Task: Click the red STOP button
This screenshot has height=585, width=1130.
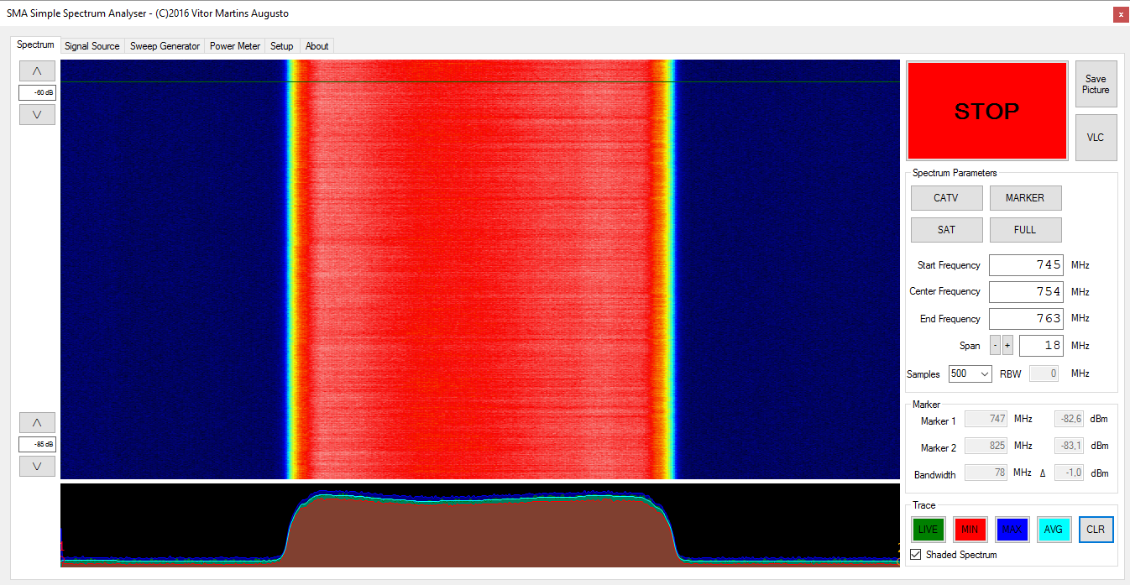Action: click(987, 111)
